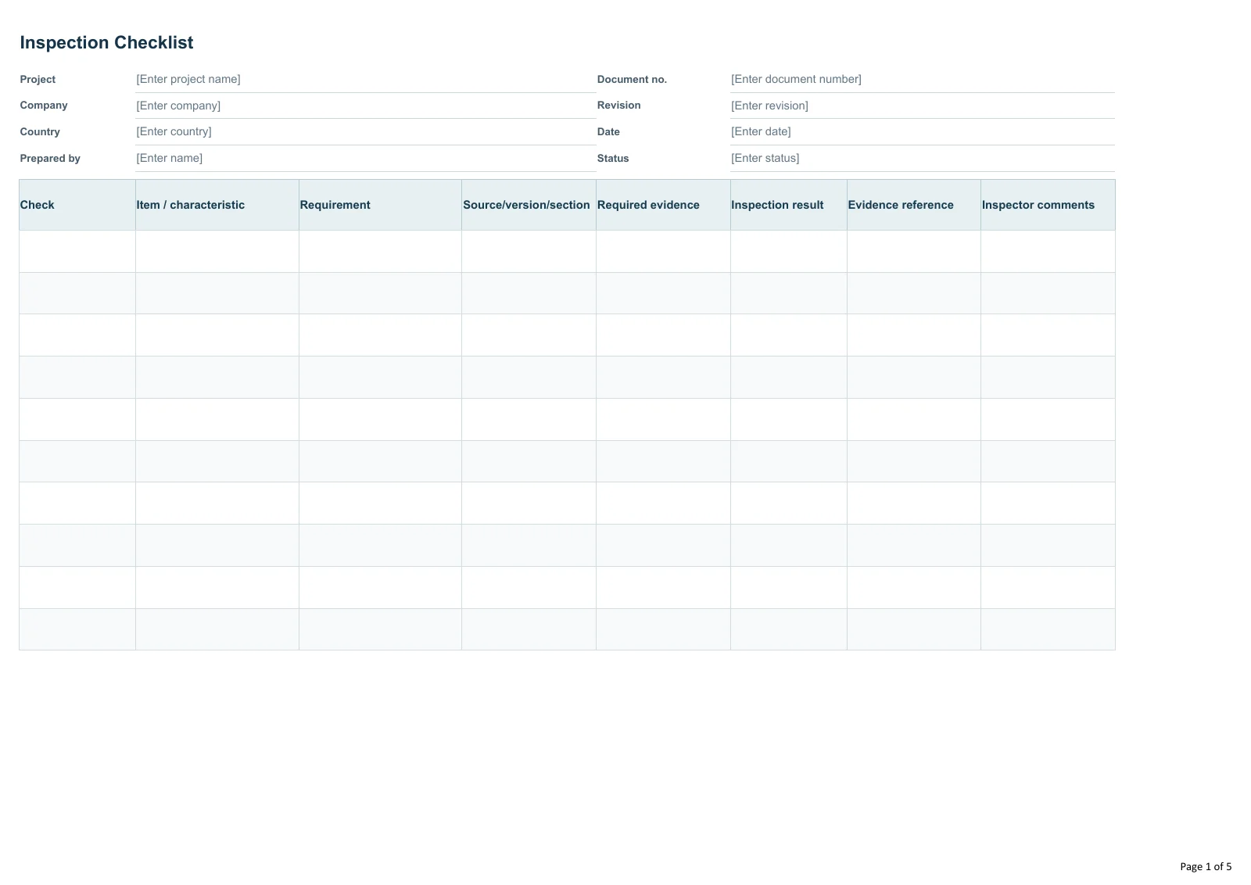Viewport: 1251px width, 885px height.
Task: Click the Page 1 of 5 footer text
Action: point(1206,866)
